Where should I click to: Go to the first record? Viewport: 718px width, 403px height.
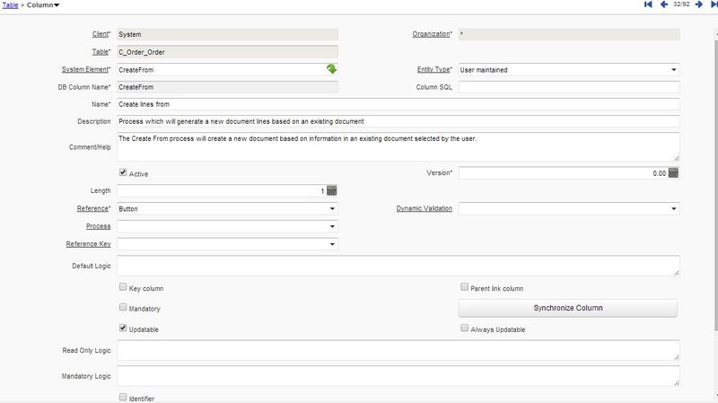pos(648,5)
